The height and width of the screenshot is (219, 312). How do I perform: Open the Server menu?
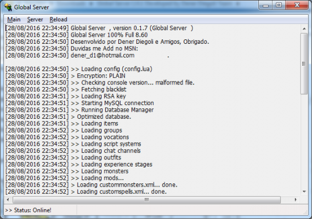35,20
